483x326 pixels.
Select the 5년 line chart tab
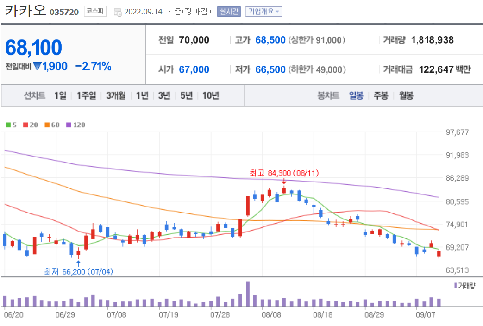click(x=186, y=95)
